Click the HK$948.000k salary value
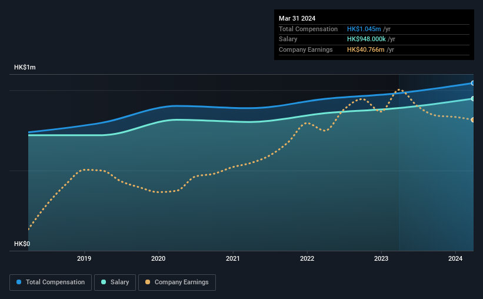 [367, 39]
